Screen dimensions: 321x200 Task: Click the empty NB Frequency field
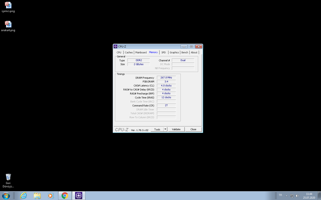click(x=183, y=68)
